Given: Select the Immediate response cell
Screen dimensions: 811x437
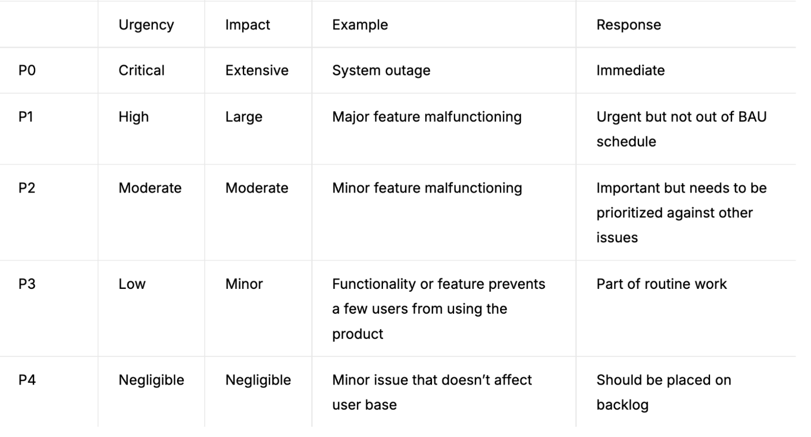Looking at the screenshot, I should (x=630, y=70).
